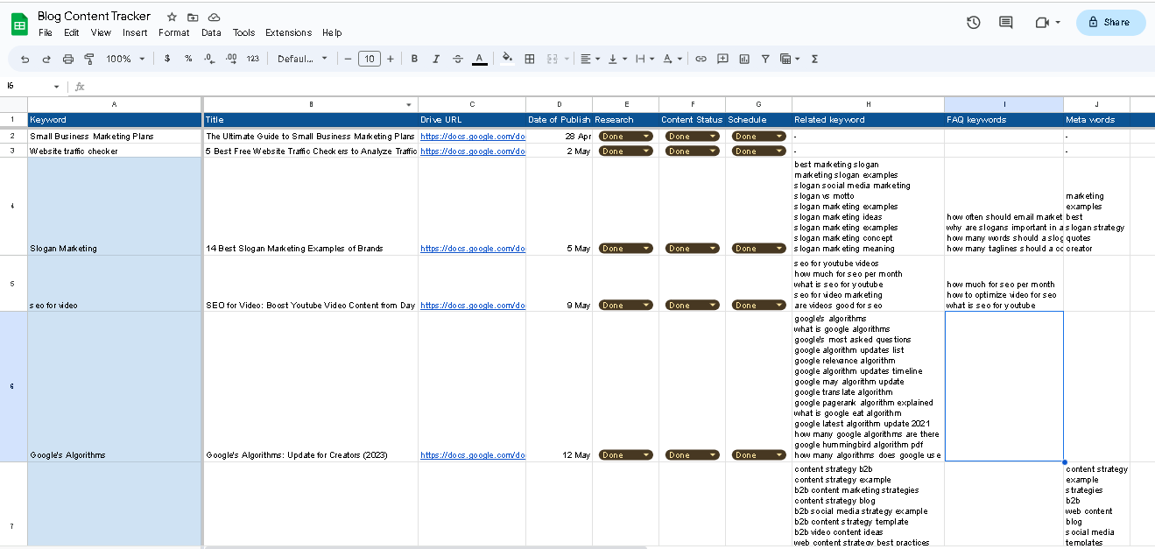The width and height of the screenshot is (1155, 549).
Task: Decrease decimal places icon
Action: 209,59
